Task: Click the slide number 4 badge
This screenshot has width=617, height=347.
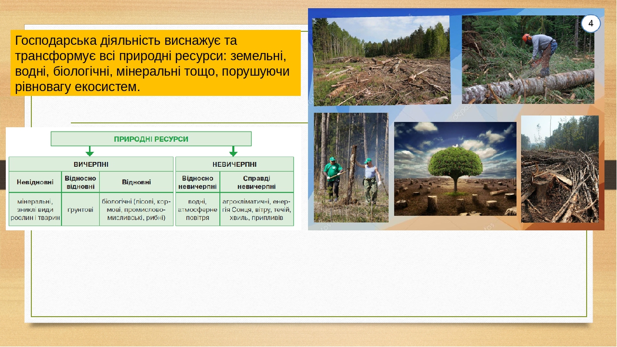Action: (590, 24)
